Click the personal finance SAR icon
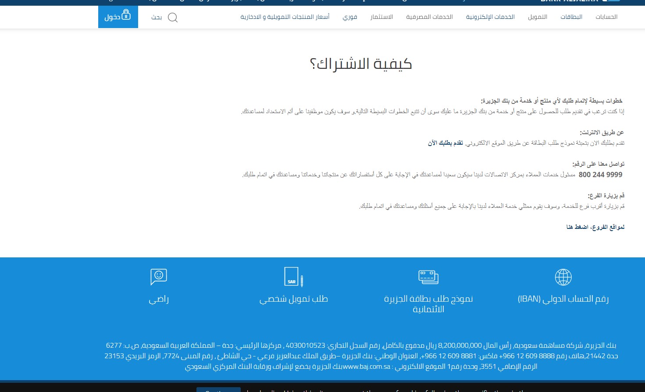Viewport: 645px width, 392px height. 294,277
